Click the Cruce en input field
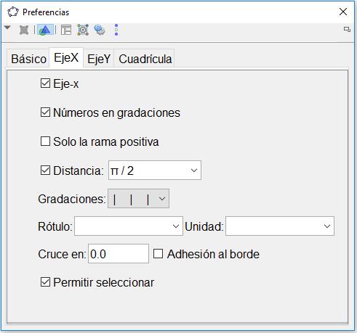This screenshot has width=357, height=333. point(119,254)
